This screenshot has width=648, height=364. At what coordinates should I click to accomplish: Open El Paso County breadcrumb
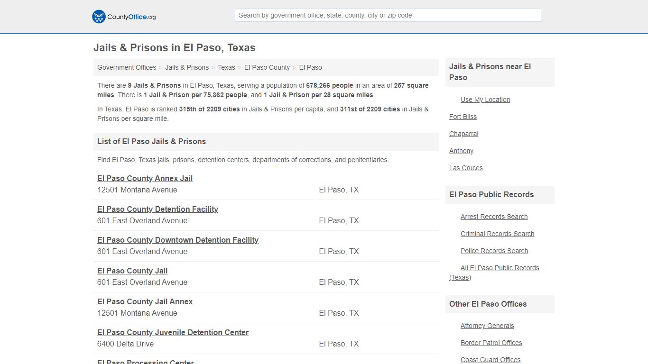click(x=267, y=67)
